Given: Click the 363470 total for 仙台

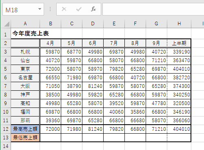Looking at the screenshot, I should (x=179, y=60).
